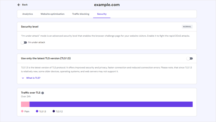This screenshot has width=216, height=122.
Task: Expand the What is TLS? chevron
Action: tap(23, 78)
